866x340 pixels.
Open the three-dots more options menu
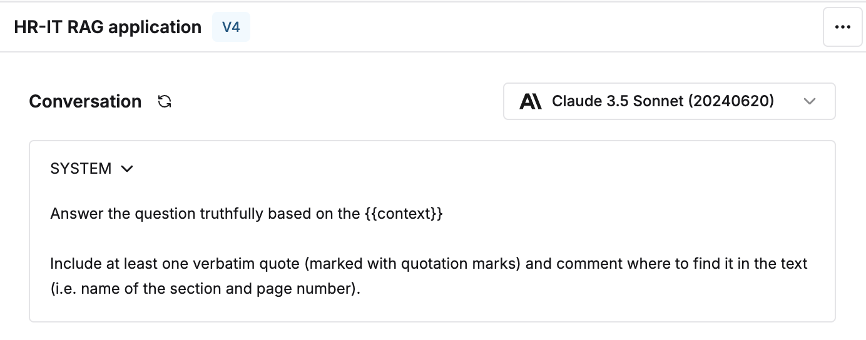(842, 27)
